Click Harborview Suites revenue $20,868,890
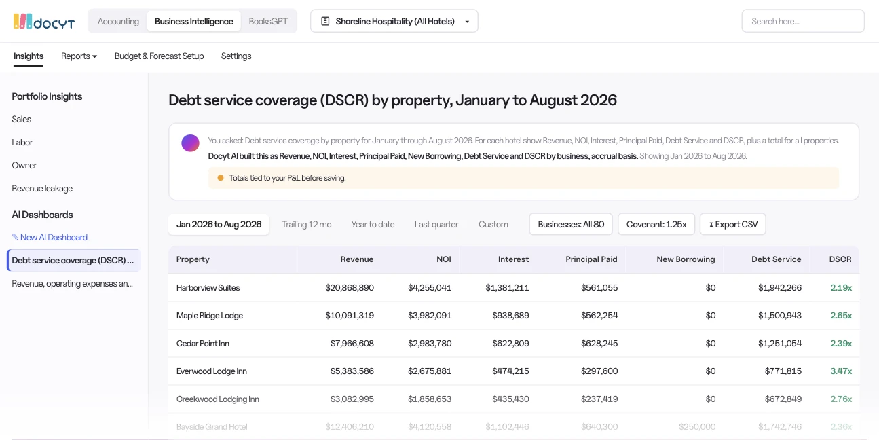Viewport: 879px width, 440px height. (350, 288)
